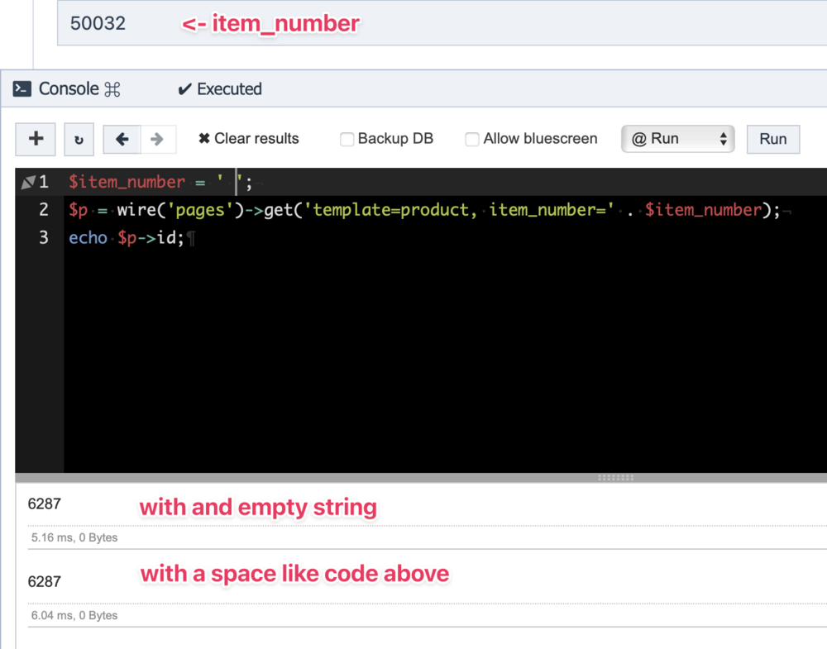Click the plus icon in console toolbar
Screen dimensions: 827x649
coord(36,139)
